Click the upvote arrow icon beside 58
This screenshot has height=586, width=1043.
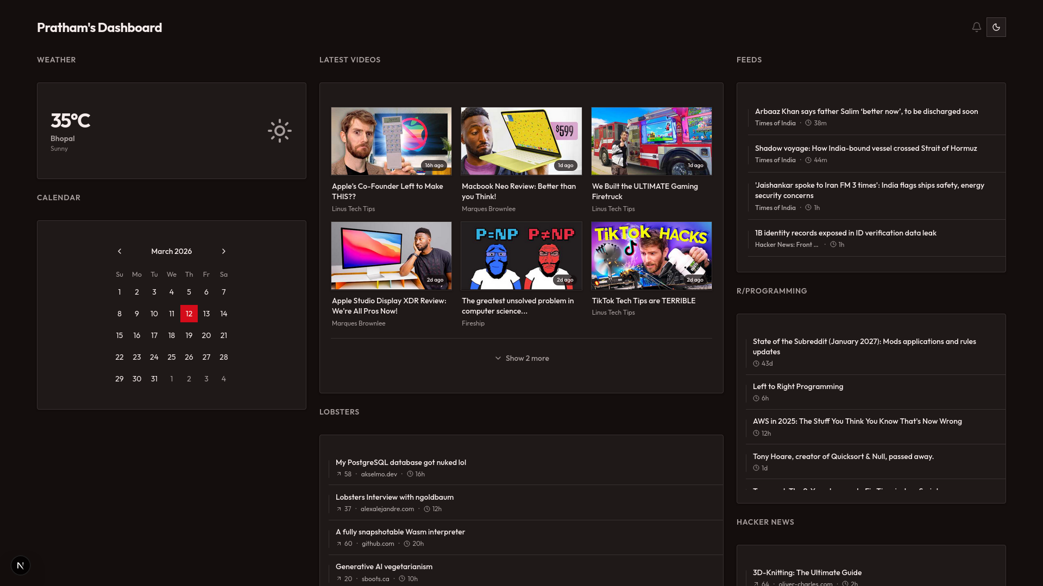pyautogui.click(x=339, y=474)
